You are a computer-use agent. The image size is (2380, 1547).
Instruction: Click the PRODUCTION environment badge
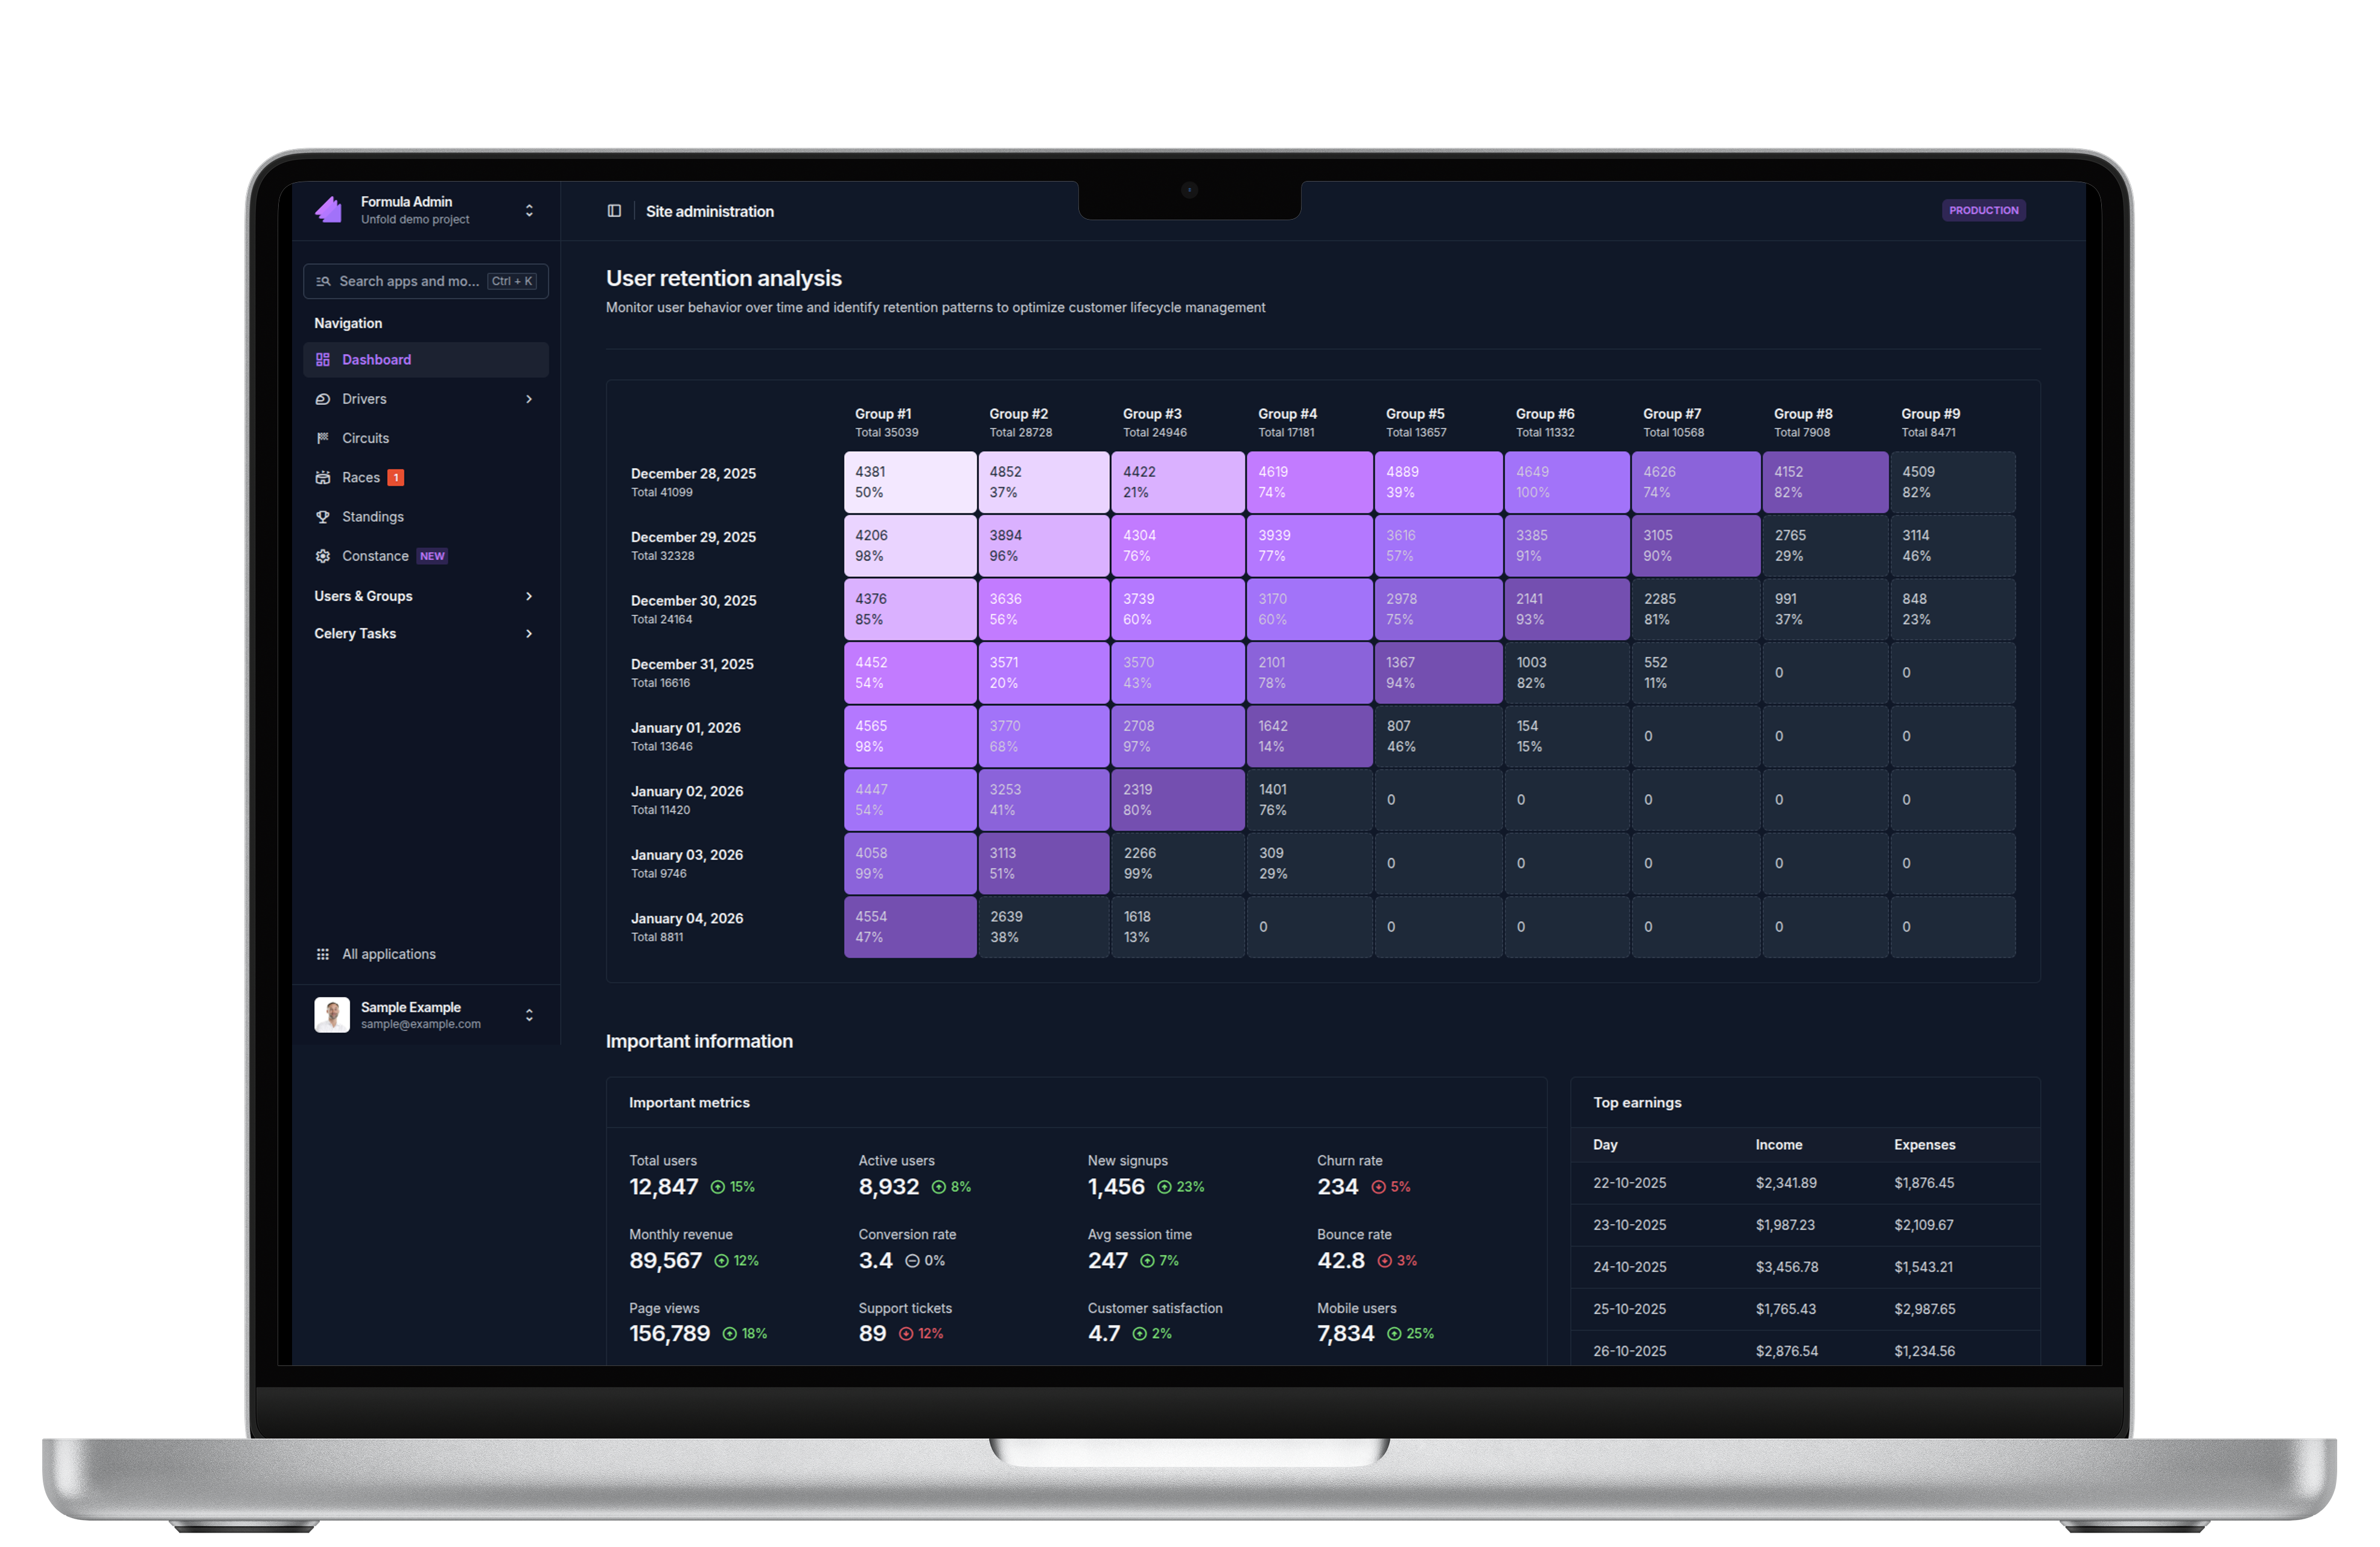click(1983, 210)
